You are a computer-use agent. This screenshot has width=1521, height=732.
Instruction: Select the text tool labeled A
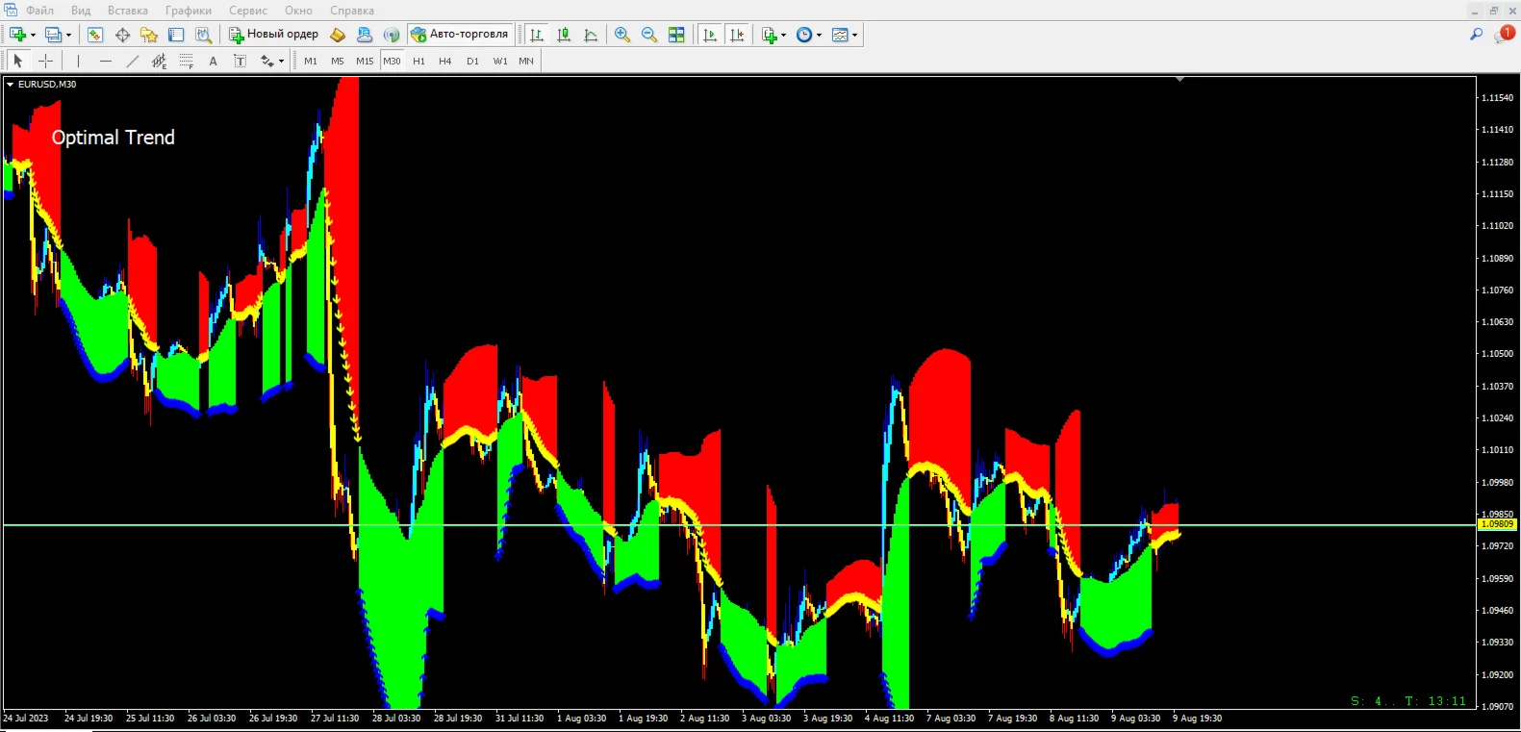pyautogui.click(x=214, y=61)
